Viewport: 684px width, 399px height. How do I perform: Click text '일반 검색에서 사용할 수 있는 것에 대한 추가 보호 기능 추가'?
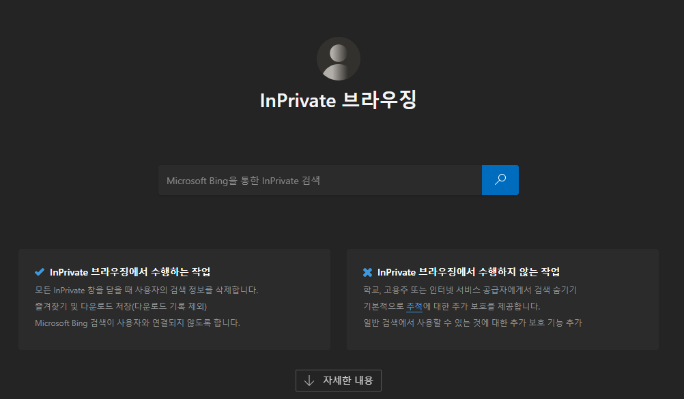tap(472, 323)
